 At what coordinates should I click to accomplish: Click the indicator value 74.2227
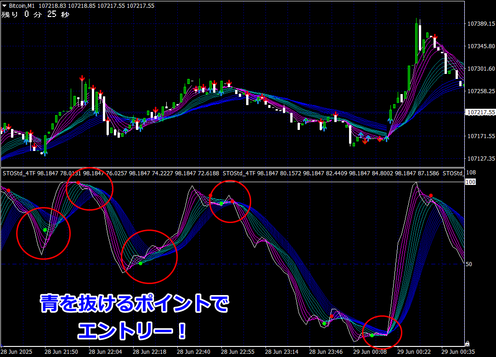pyautogui.click(x=163, y=173)
